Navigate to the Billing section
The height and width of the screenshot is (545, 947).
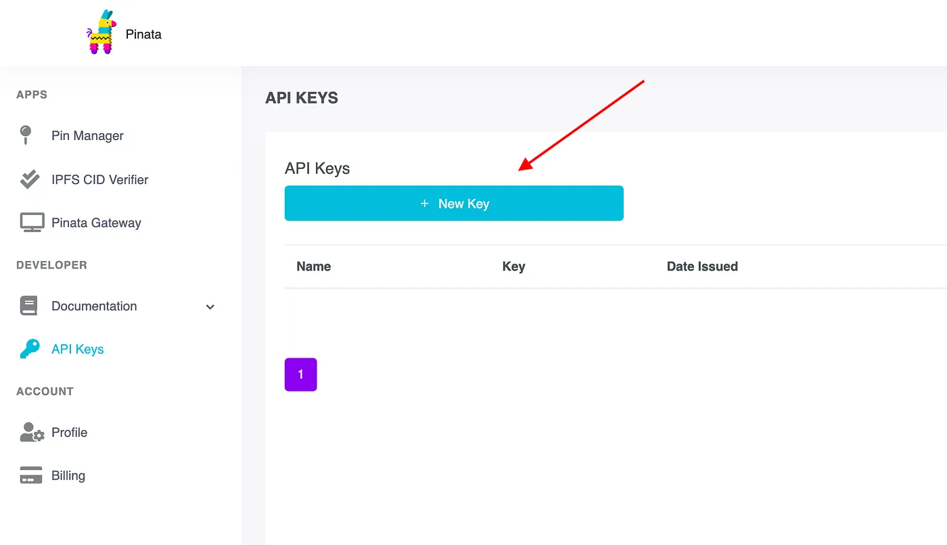coord(68,476)
